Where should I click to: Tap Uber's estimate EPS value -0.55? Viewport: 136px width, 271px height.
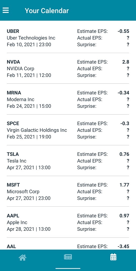coord(123,31)
